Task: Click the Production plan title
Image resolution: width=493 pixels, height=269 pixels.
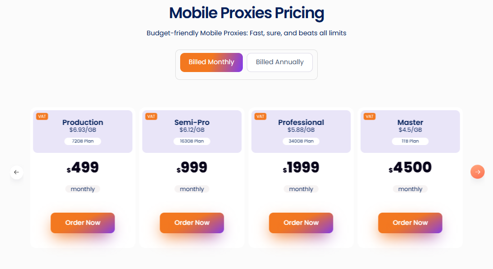Action: (83, 122)
